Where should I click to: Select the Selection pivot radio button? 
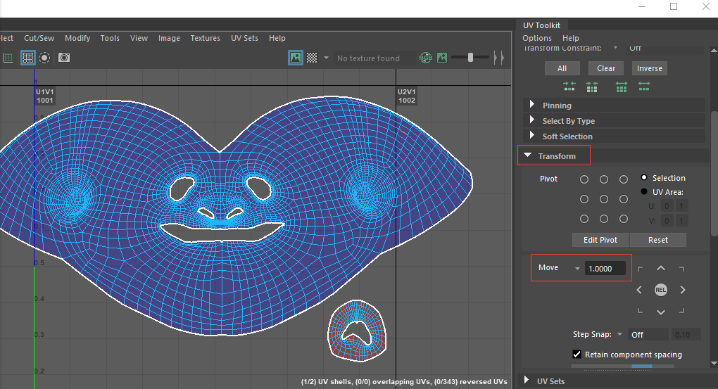pyautogui.click(x=644, y=178)
